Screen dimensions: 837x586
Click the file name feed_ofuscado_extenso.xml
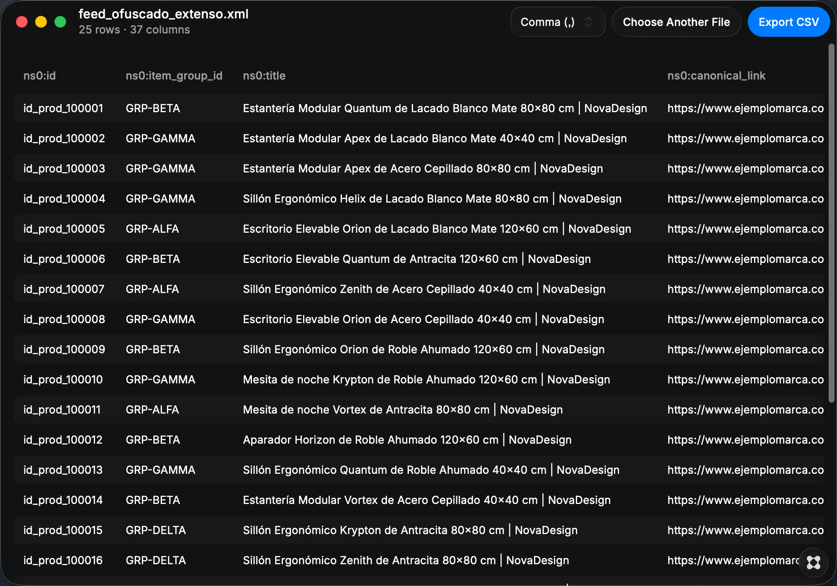164,14
